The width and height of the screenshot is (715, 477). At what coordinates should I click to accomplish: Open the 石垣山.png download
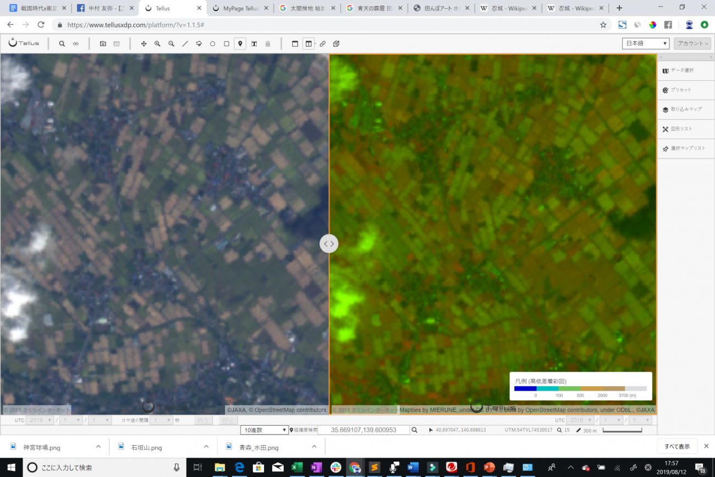click(x=146, y=447)
